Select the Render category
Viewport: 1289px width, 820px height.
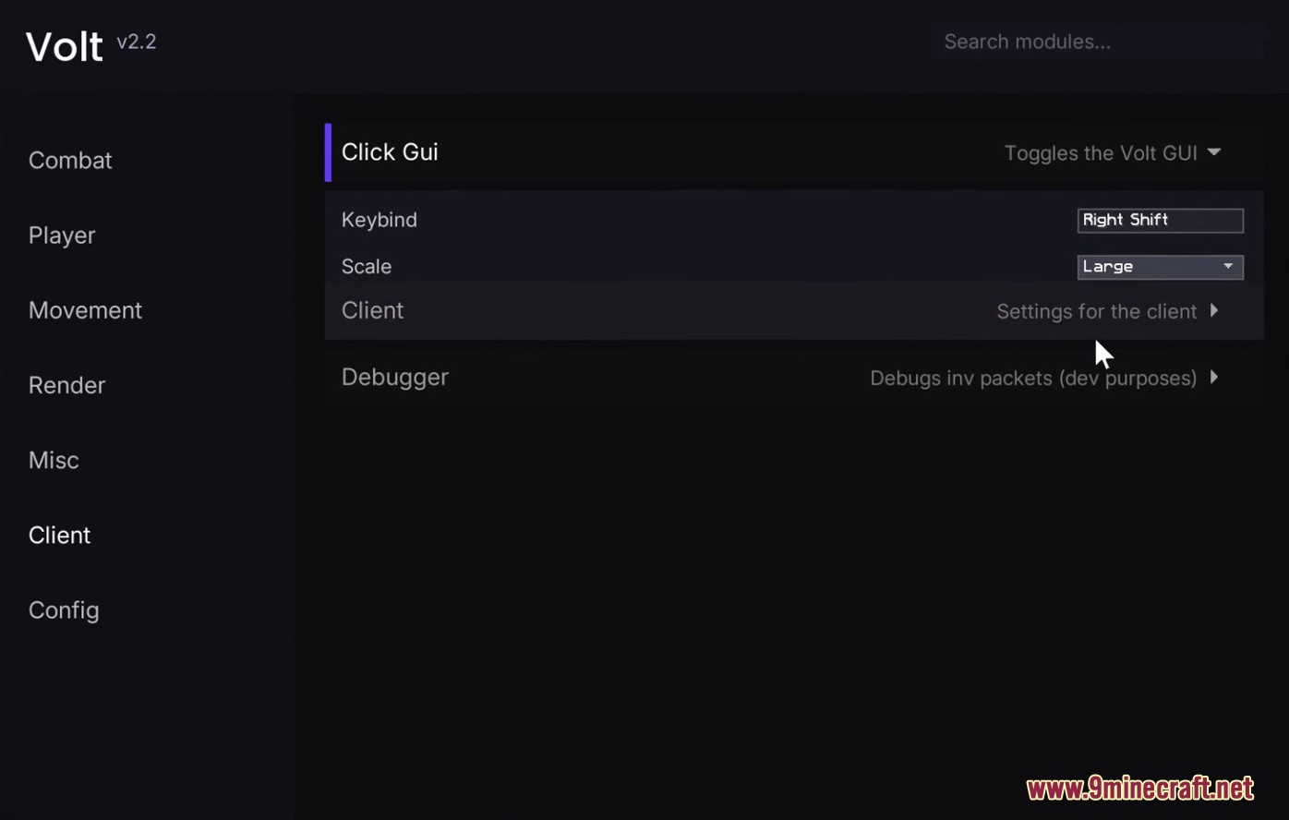point(66,385)
